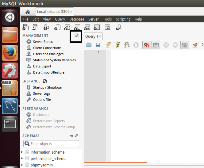The width and height of the screenshot is (204, 168).
Task: Open a script file in the query editor
Action: (x=89, y=45)
